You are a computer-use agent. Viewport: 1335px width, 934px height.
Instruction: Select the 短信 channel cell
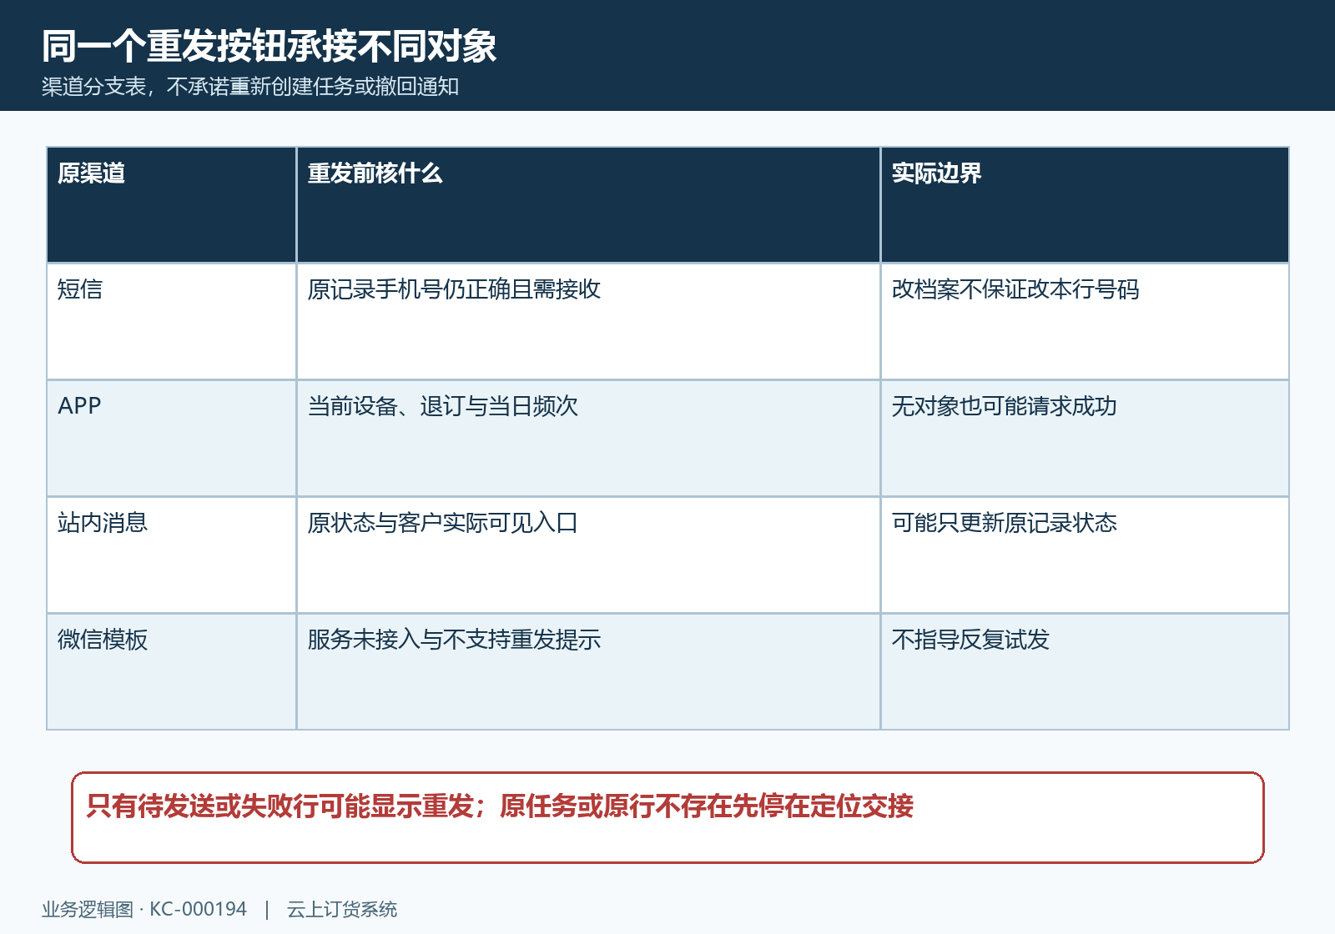tap(172, 322)
